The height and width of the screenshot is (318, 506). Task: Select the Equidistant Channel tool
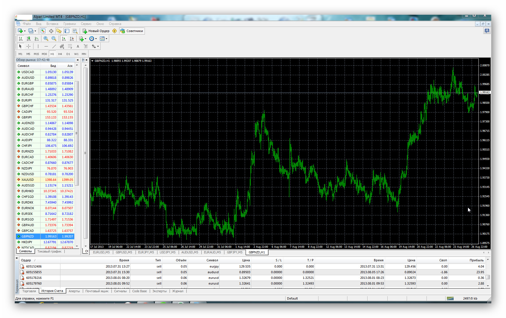tap(62, 46)
